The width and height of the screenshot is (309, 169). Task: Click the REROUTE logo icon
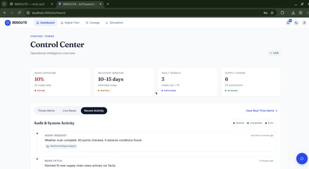coord(8,23)
